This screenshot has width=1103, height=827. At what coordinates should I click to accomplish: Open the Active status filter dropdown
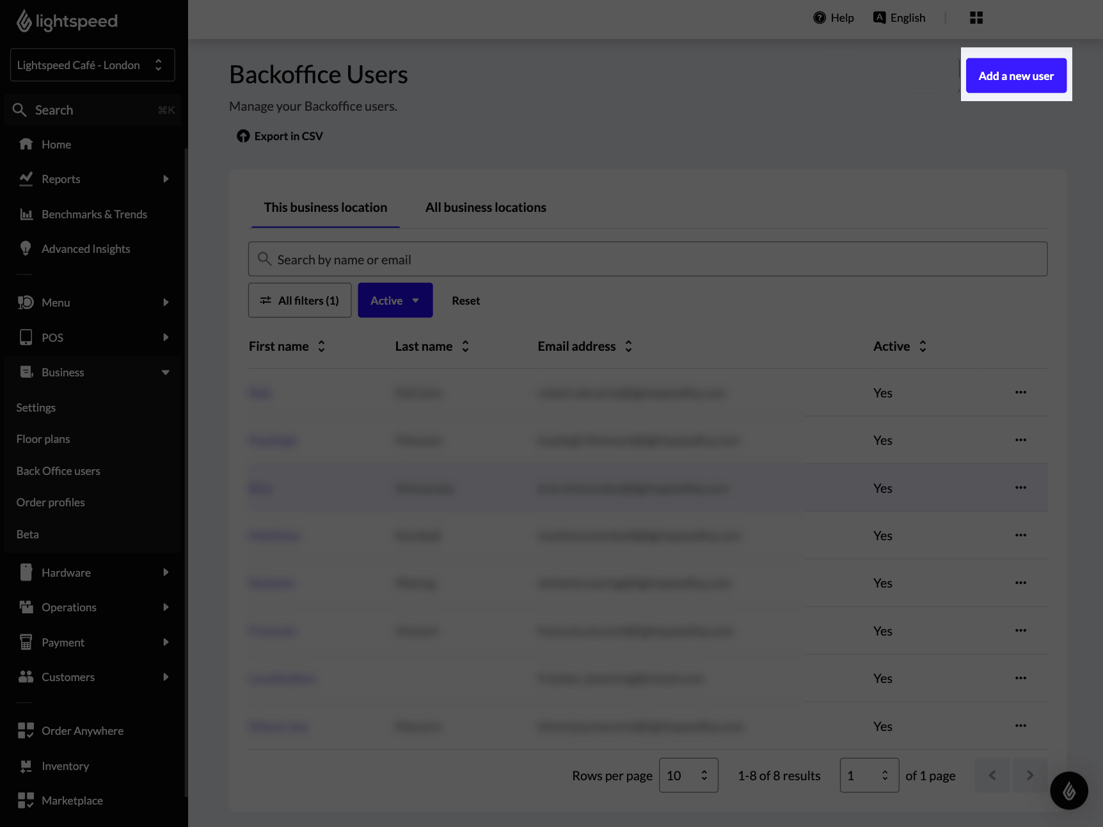pos(395,300)
